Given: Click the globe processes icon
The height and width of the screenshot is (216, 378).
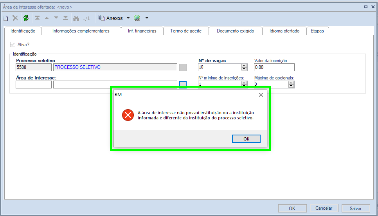Looking at the screenshot, I should (137, 18).
